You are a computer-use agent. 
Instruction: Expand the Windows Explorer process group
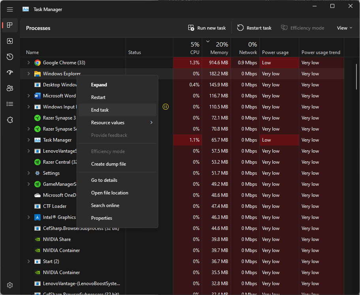coord(28,74)
